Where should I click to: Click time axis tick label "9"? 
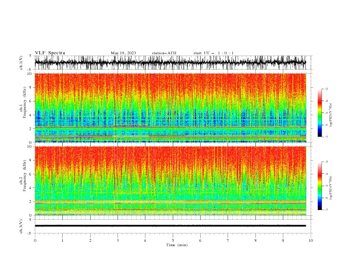tap(283, 240)
